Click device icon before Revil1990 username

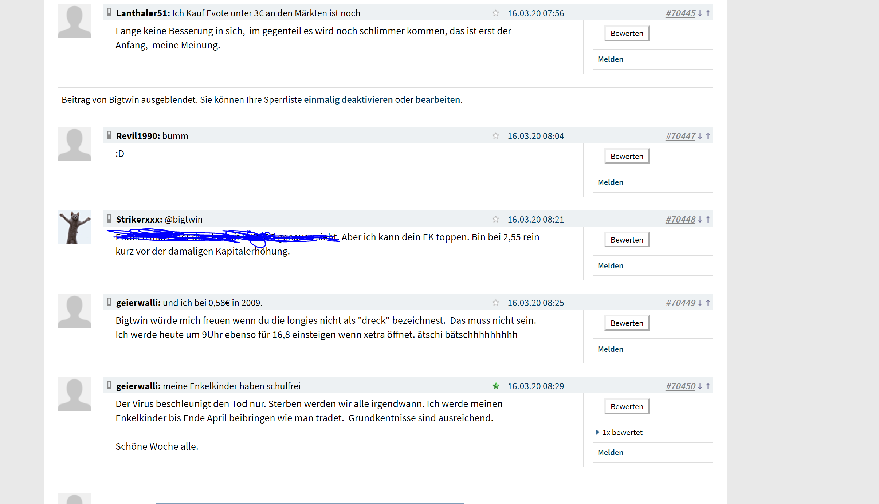(109, 136)
